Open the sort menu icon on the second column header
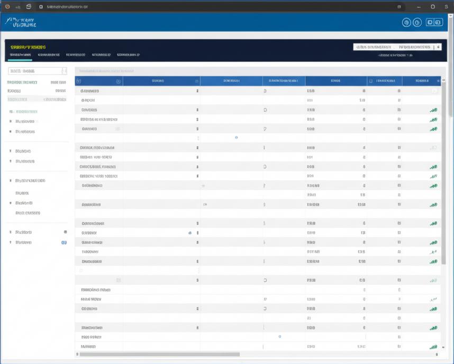 pos(197,81)
